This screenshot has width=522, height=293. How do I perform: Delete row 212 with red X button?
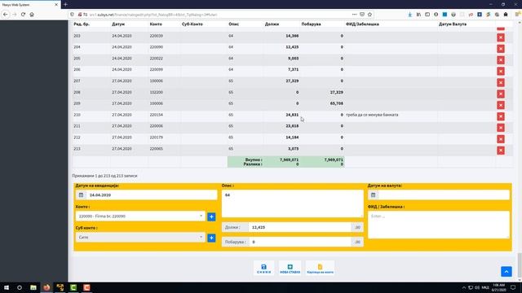coord(500,139)
